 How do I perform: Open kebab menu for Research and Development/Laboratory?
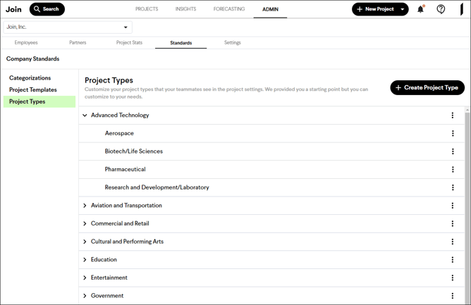click(x=453, y=187)
